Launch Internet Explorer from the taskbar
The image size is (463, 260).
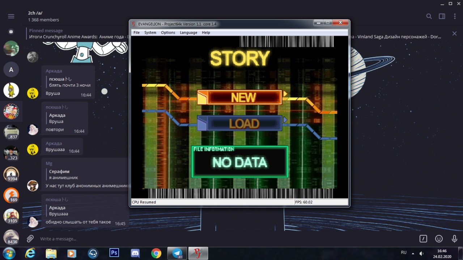coord(30,253)
